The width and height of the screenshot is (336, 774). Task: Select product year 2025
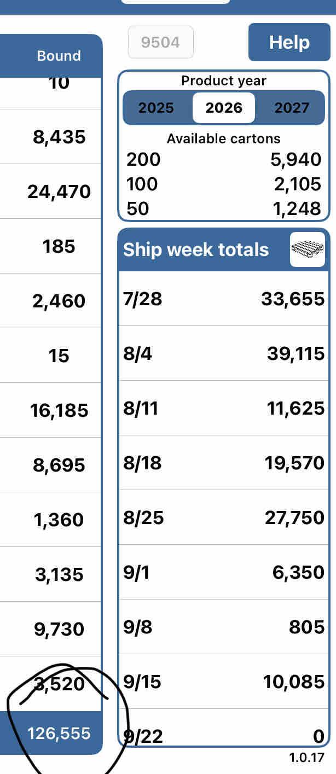click(x=156, y=108)
